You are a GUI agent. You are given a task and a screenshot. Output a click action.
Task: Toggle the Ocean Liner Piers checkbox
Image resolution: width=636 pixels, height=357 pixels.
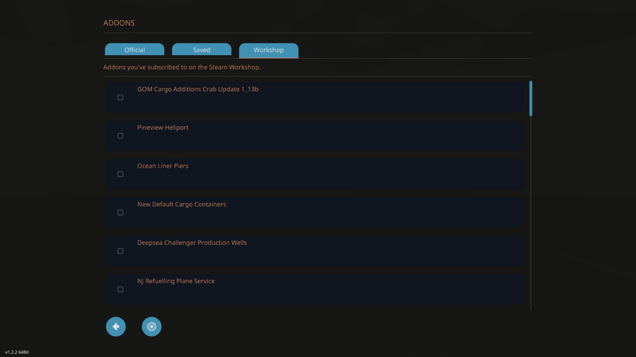[x=120, y=174]
